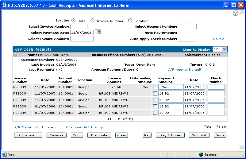Choose the Location sort radio button

point(130,21)
